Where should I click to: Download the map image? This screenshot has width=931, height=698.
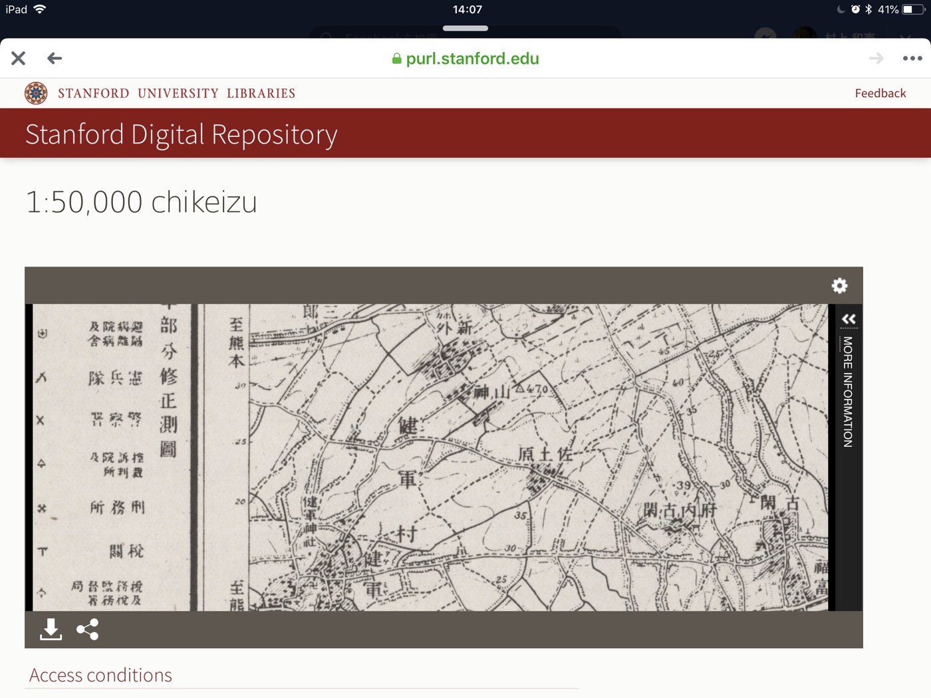pyautogui.click(x=51, y=629)
